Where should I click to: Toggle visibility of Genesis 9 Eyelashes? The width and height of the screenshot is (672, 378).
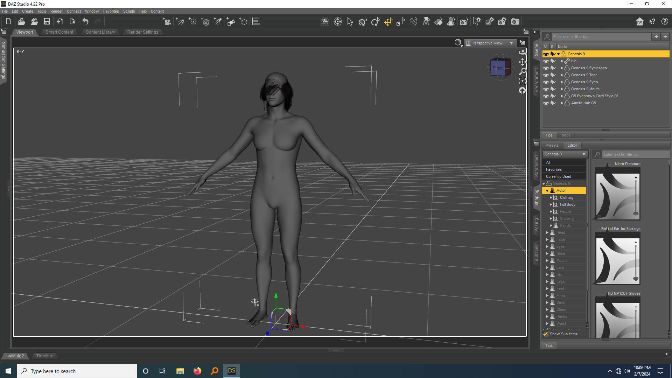coord(546,68)
